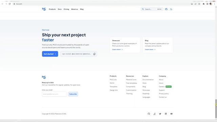Reload the page with the refresh icon

10,4
